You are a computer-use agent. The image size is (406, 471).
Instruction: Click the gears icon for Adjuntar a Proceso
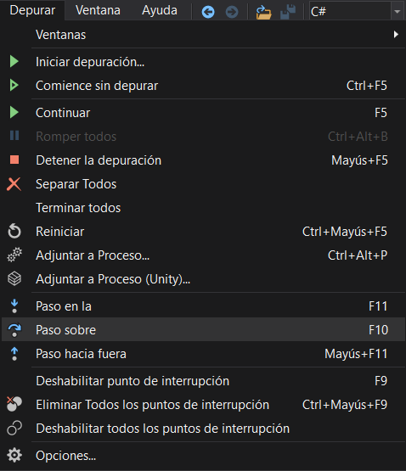14,255
